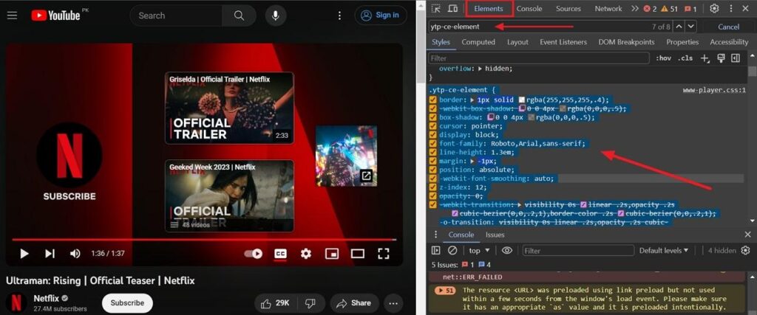Toggle DevTools device toolbar
Image resolution: width=757 pixels, height=315 pixels.
[452, 8]
